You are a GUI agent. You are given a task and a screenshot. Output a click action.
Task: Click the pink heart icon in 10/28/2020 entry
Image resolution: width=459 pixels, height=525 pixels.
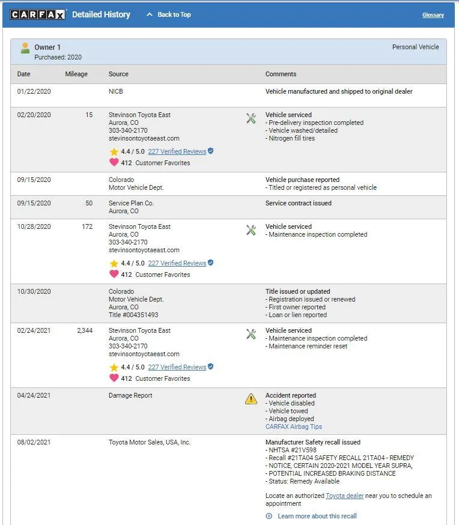coord(114,274)
